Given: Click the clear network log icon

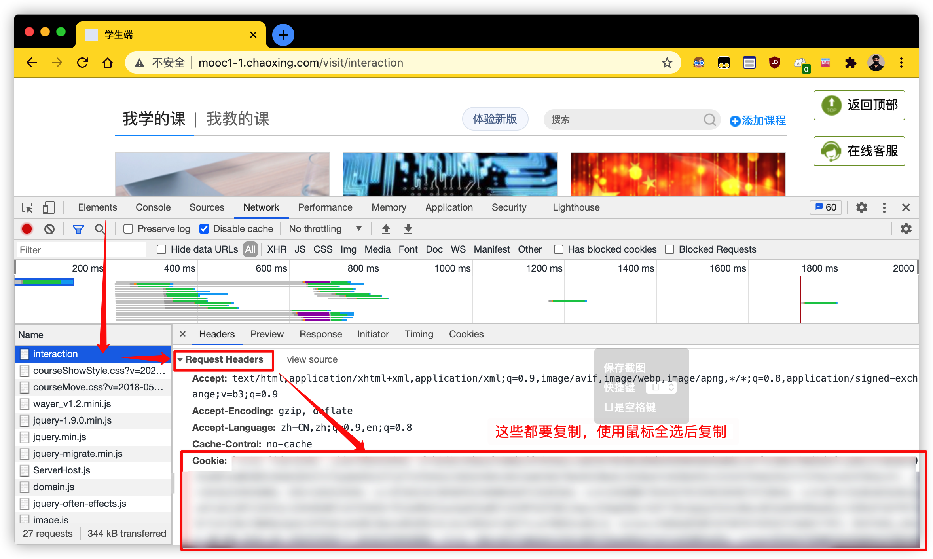Looking at the screenshot, I should click(x=49, y=229).
